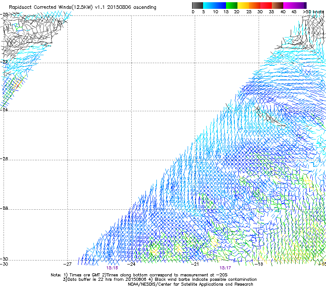
Task: Click the brown 35-40 knots color swatch
Action: 278,5
